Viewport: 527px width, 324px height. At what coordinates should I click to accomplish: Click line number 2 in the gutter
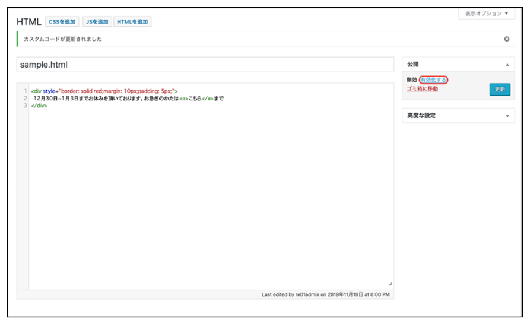pos(25,99)
